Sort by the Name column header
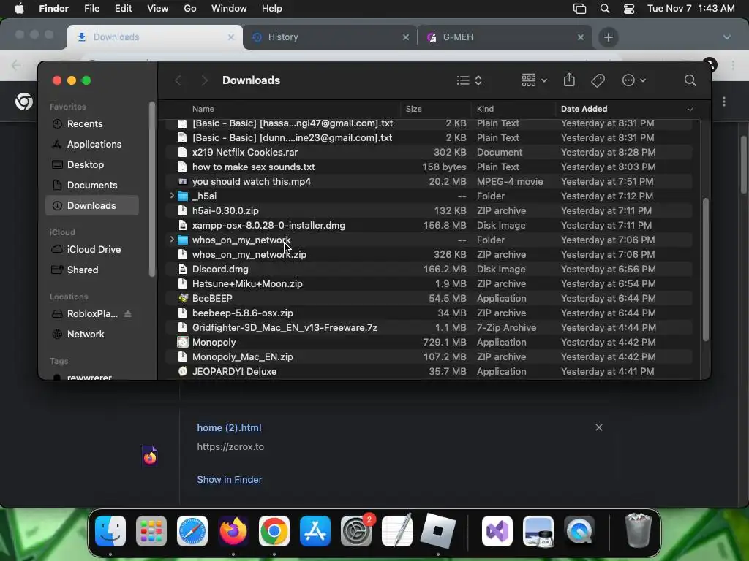The height and width of the screenshot is (561, 749). tap(203, 110)
